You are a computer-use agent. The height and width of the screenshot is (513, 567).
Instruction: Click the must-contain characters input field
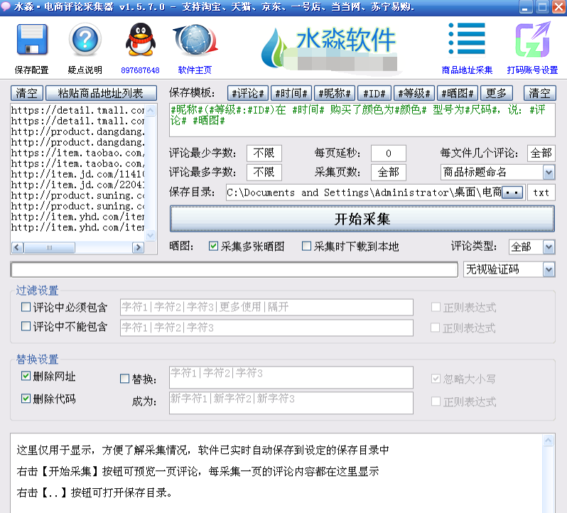coord(266,307)
